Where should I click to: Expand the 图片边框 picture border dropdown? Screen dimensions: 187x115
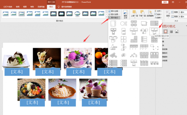[114, 11]
